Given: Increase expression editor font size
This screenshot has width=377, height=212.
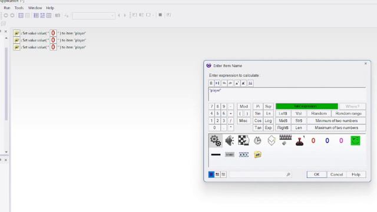Looking at the screenshot, I should click(x=237, y=83).
